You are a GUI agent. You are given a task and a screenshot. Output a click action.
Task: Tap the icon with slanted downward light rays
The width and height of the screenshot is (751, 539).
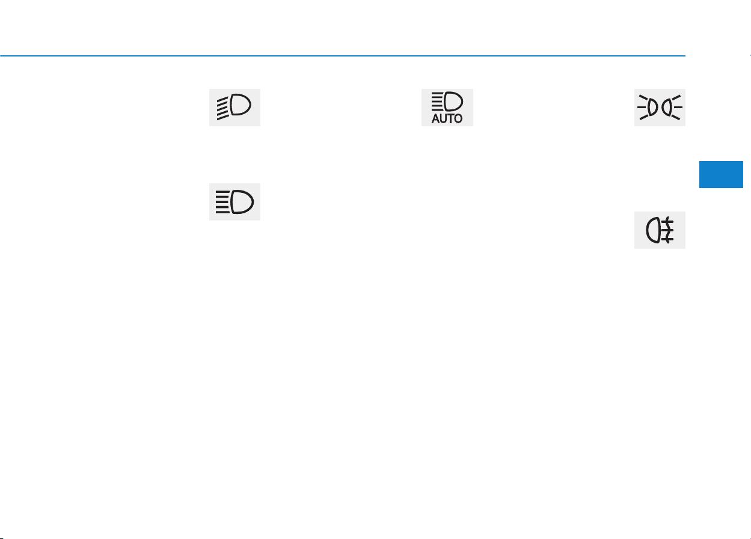pos(234,108)
